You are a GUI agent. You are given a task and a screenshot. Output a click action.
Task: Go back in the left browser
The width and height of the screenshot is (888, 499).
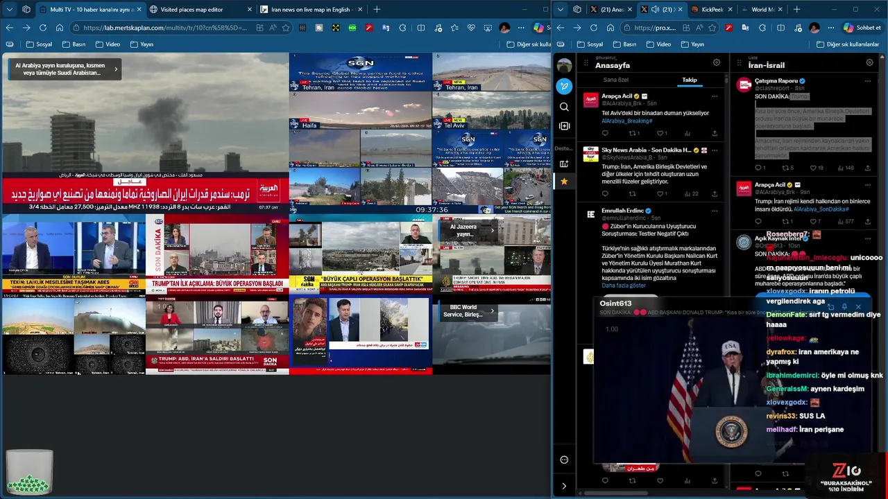pos(10,28)
